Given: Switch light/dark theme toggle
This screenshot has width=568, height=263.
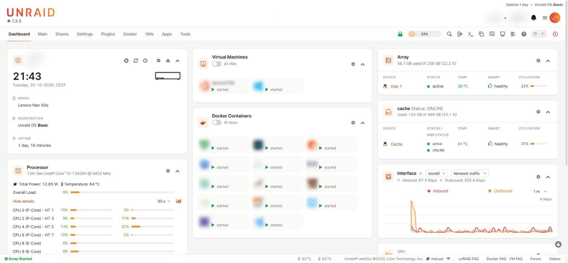Looking at the screenshot, I should pos(539,34).
